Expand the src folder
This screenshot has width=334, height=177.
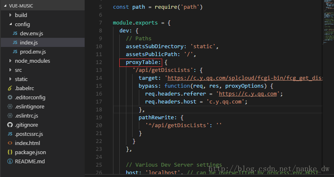click(x=18, y=70)
